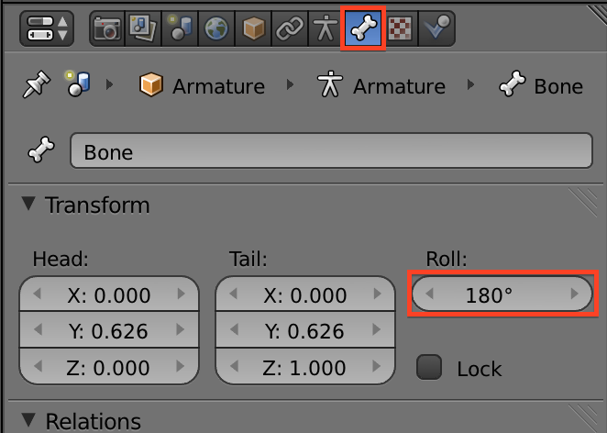Image resolution: width=607 pixels, height=433 pixels.
Task: Click the Bone breadcrumb in the path
Action: [541, 86]
